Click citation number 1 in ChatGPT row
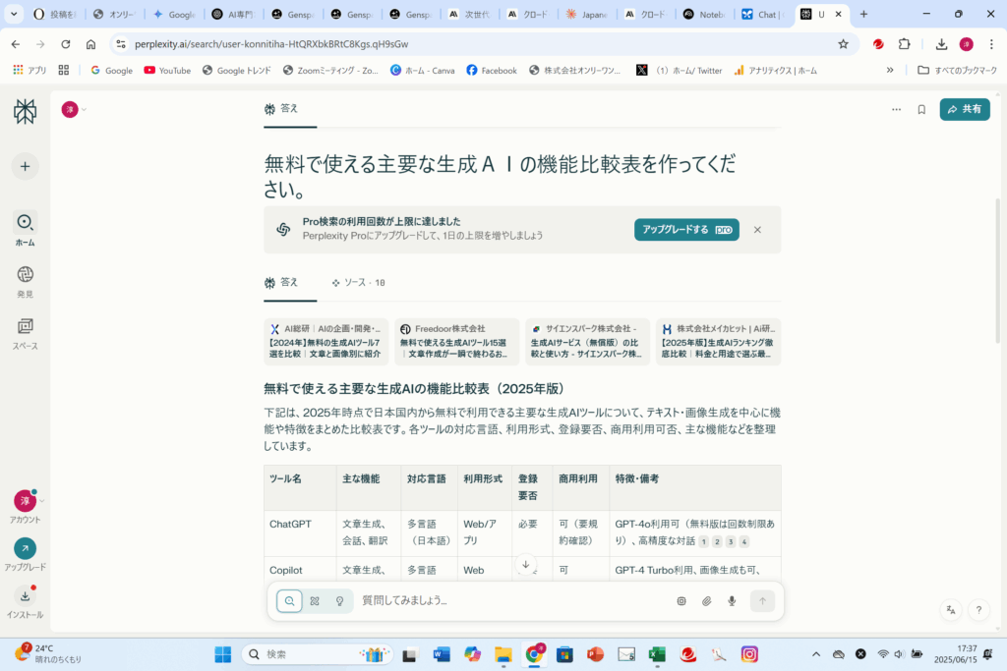This screenshot has width=1007, height=671. (704, 542)
